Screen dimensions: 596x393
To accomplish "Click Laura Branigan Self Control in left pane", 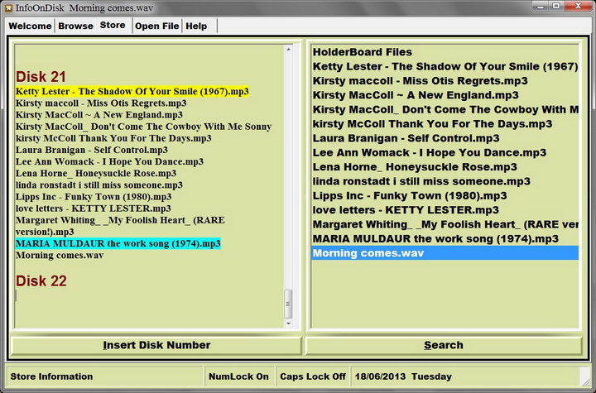I will point(92,150).
